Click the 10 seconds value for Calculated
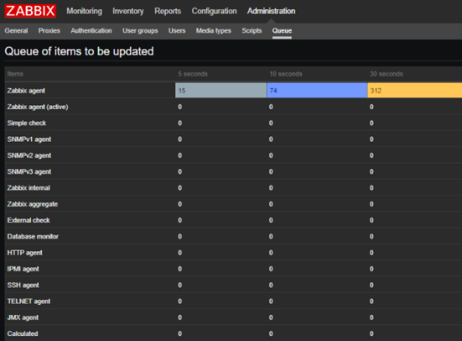This screenshot has width=462, height=341. (271, 333)
